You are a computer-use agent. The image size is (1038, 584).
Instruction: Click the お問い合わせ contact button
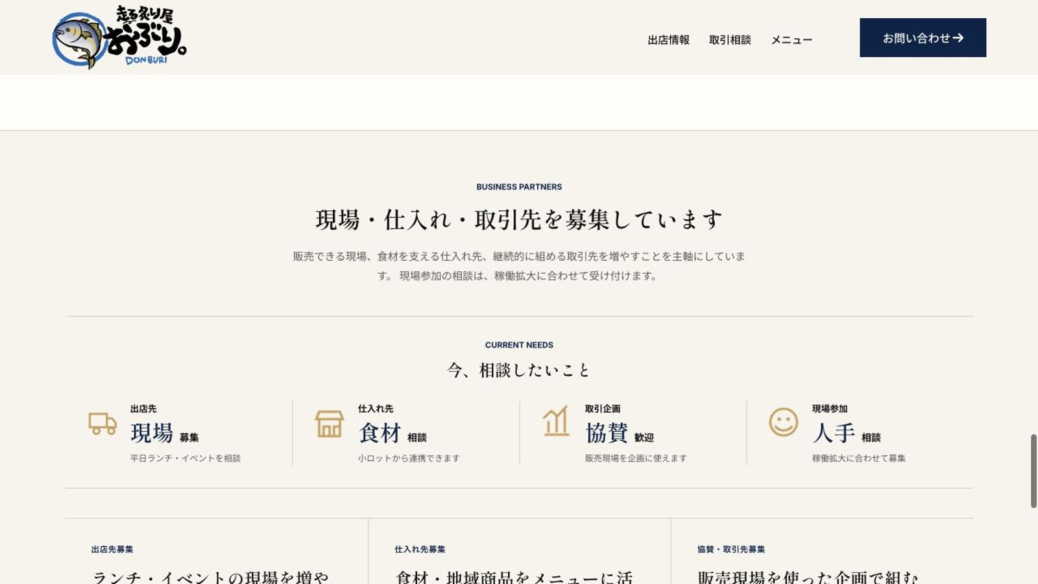coord(923,38)
